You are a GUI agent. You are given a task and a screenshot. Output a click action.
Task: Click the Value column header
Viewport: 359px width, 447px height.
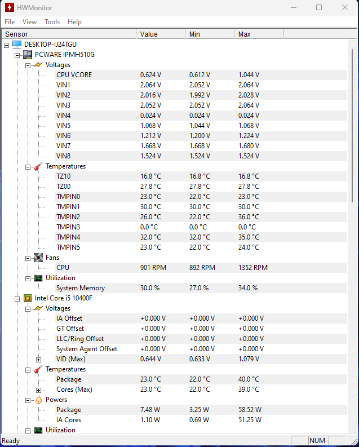(x=161, y=34)
